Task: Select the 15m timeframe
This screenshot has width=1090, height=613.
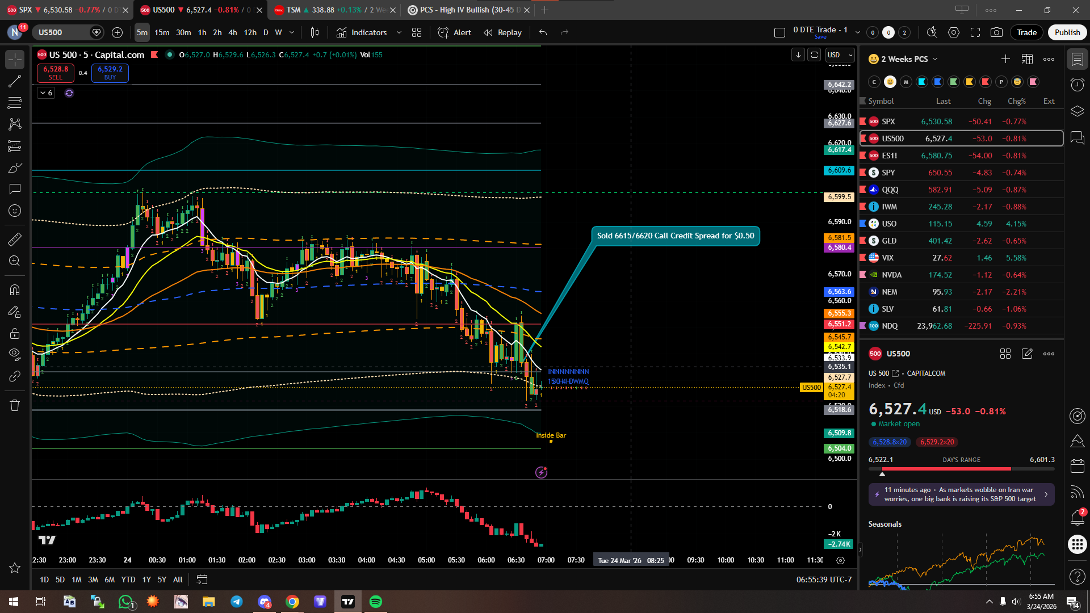Action: click(x=162, y=32)
